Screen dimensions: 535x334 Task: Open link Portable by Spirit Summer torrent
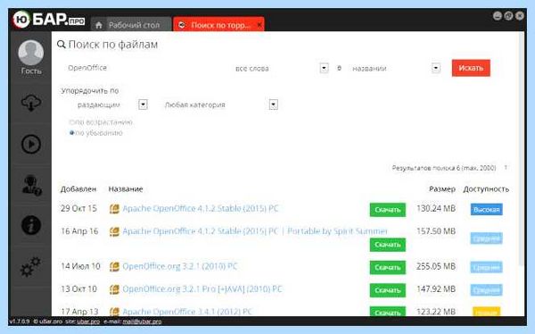(x=255, y=231)
